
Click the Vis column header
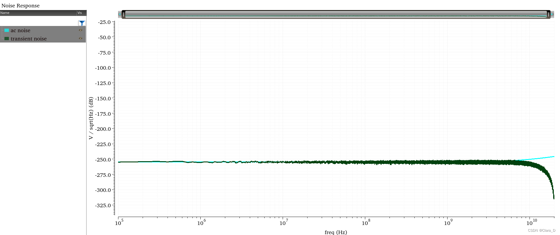tap(81, 13)
